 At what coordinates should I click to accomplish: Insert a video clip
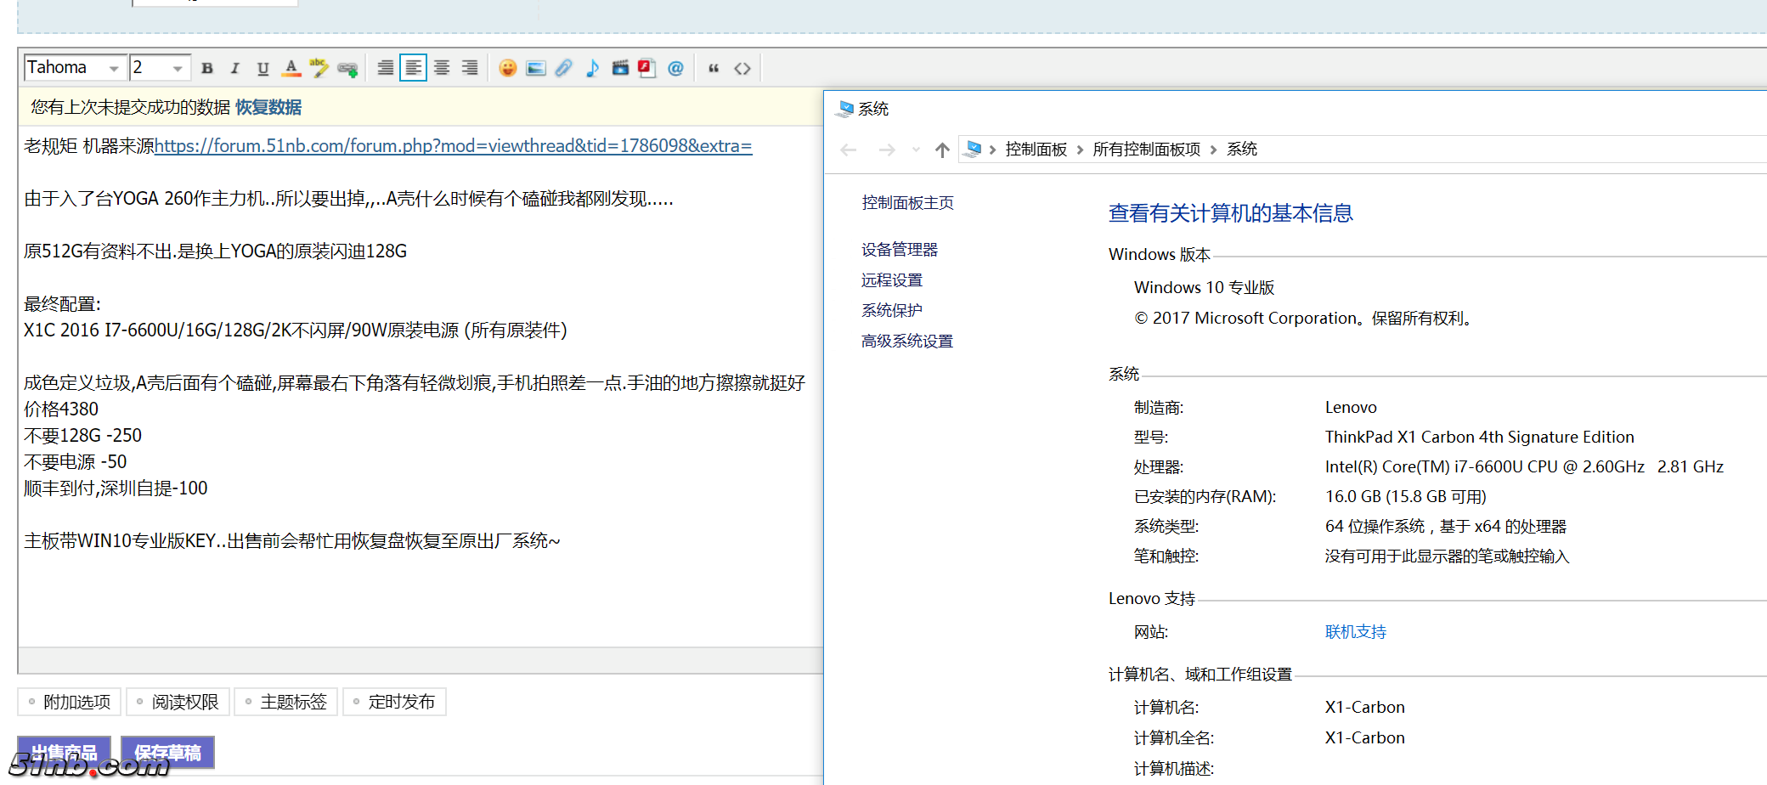point(620,68)
